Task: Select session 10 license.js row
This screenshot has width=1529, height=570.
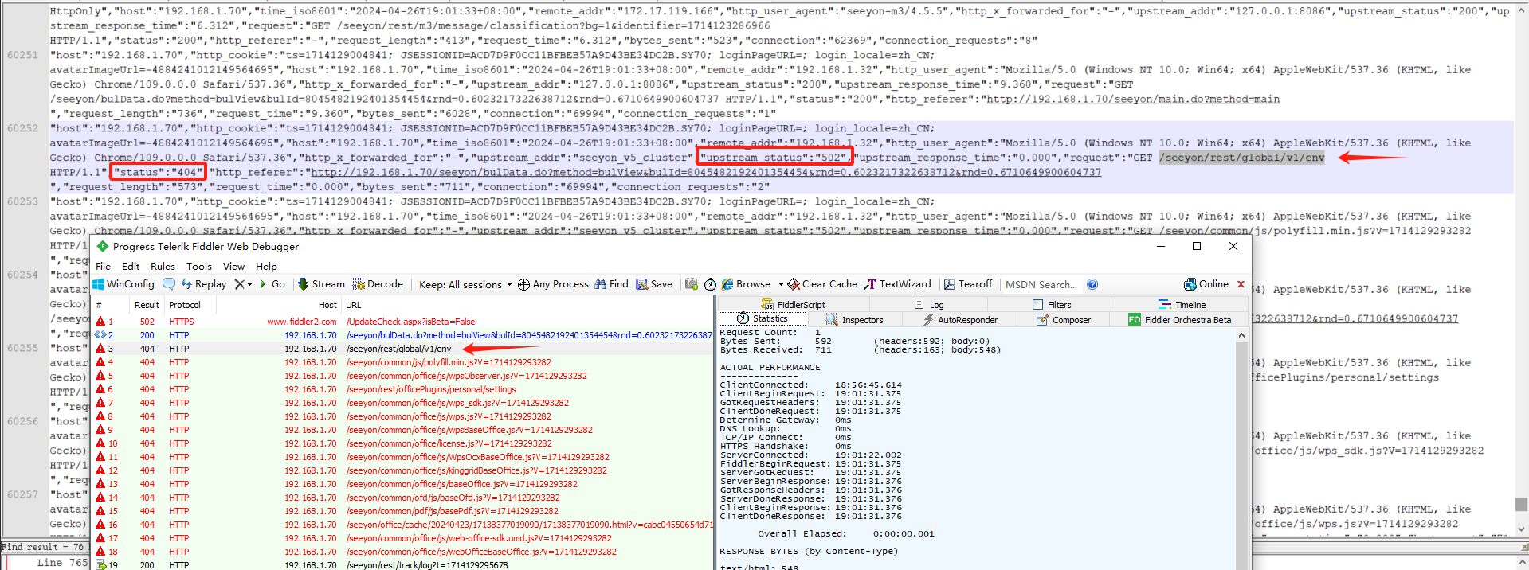Action: pyautogui.click(x=403, y=443)
